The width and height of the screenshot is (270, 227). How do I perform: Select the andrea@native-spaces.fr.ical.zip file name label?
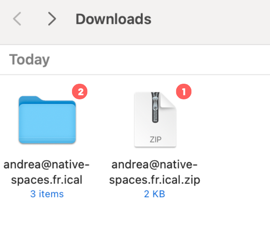coord(155,172)
